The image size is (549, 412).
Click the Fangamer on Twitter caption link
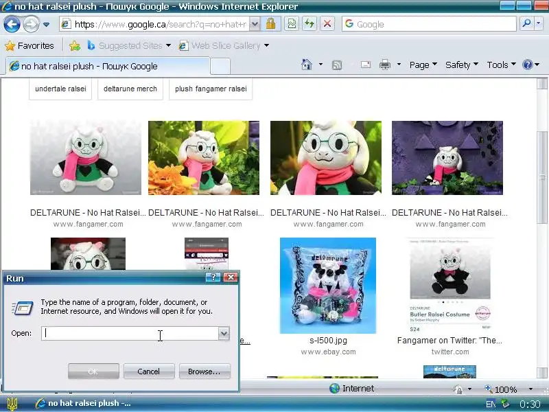[x=449, y=340]
